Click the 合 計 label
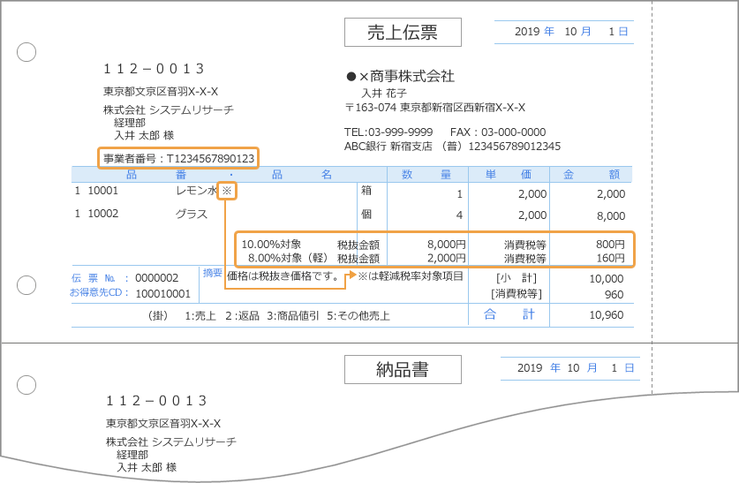This screenshot has height=483, width=739. click(x=509, y=314)
